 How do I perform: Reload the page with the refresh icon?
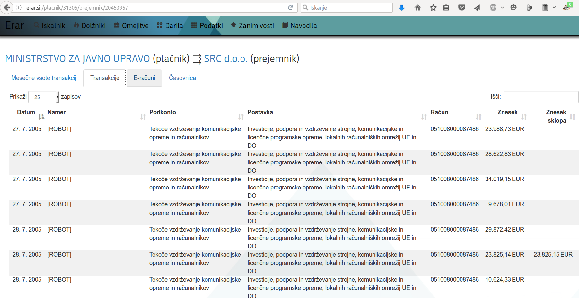point(290,7)
